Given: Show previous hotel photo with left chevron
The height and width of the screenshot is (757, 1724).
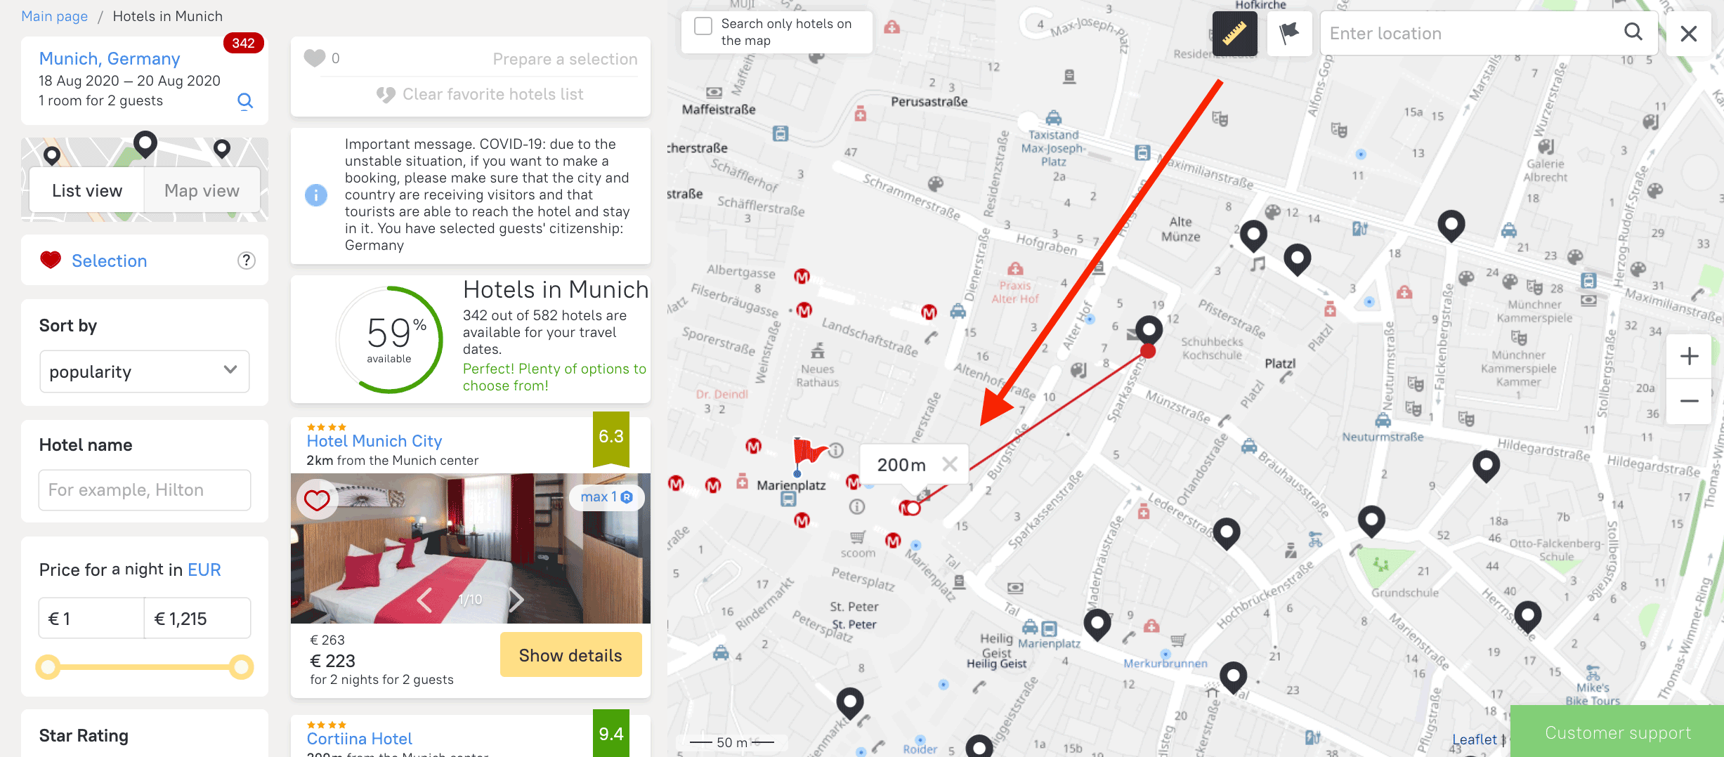Looking at the screenshot, I should coord(424,600).
